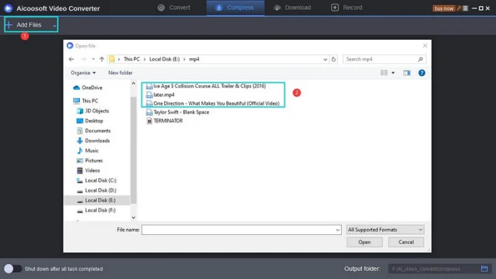Toggle the preview pane icon
This screenshot has height=279, width=496.
pyautogui.click(x=407, y=73)
